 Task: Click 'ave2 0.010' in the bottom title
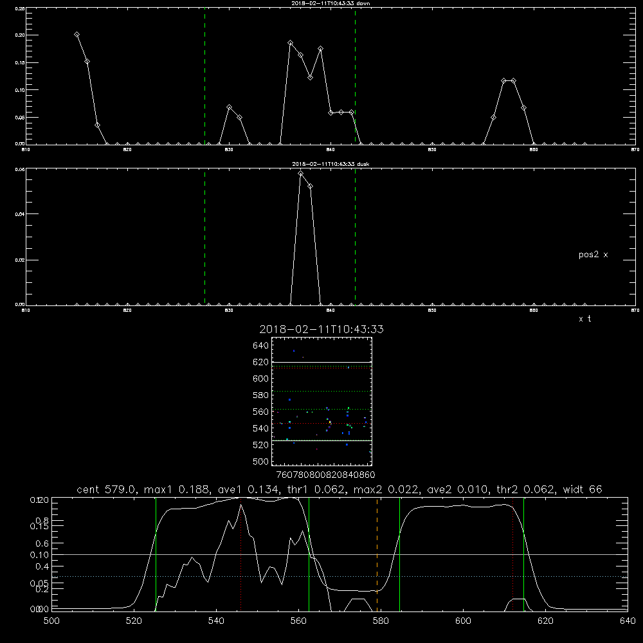pos(457,489)
